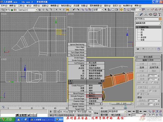Click the 帧过滤器 key filters button
The width and height of the screenshot is (163, 122).
tap(117, 115)
